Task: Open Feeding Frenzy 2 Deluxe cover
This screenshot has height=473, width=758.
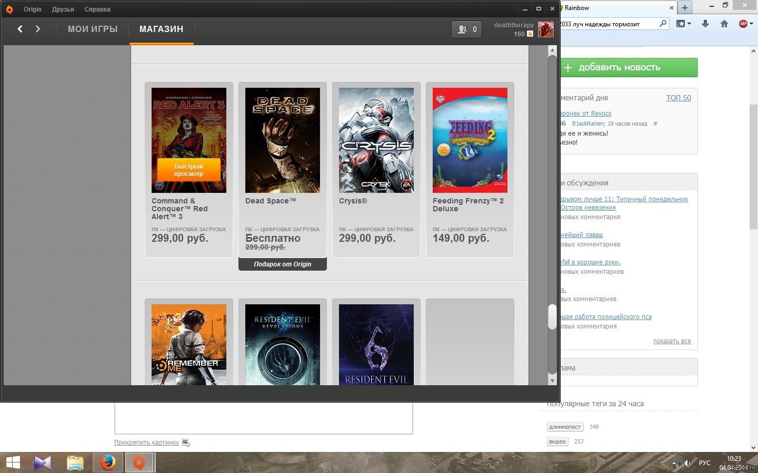Action: tap(470, 140)
